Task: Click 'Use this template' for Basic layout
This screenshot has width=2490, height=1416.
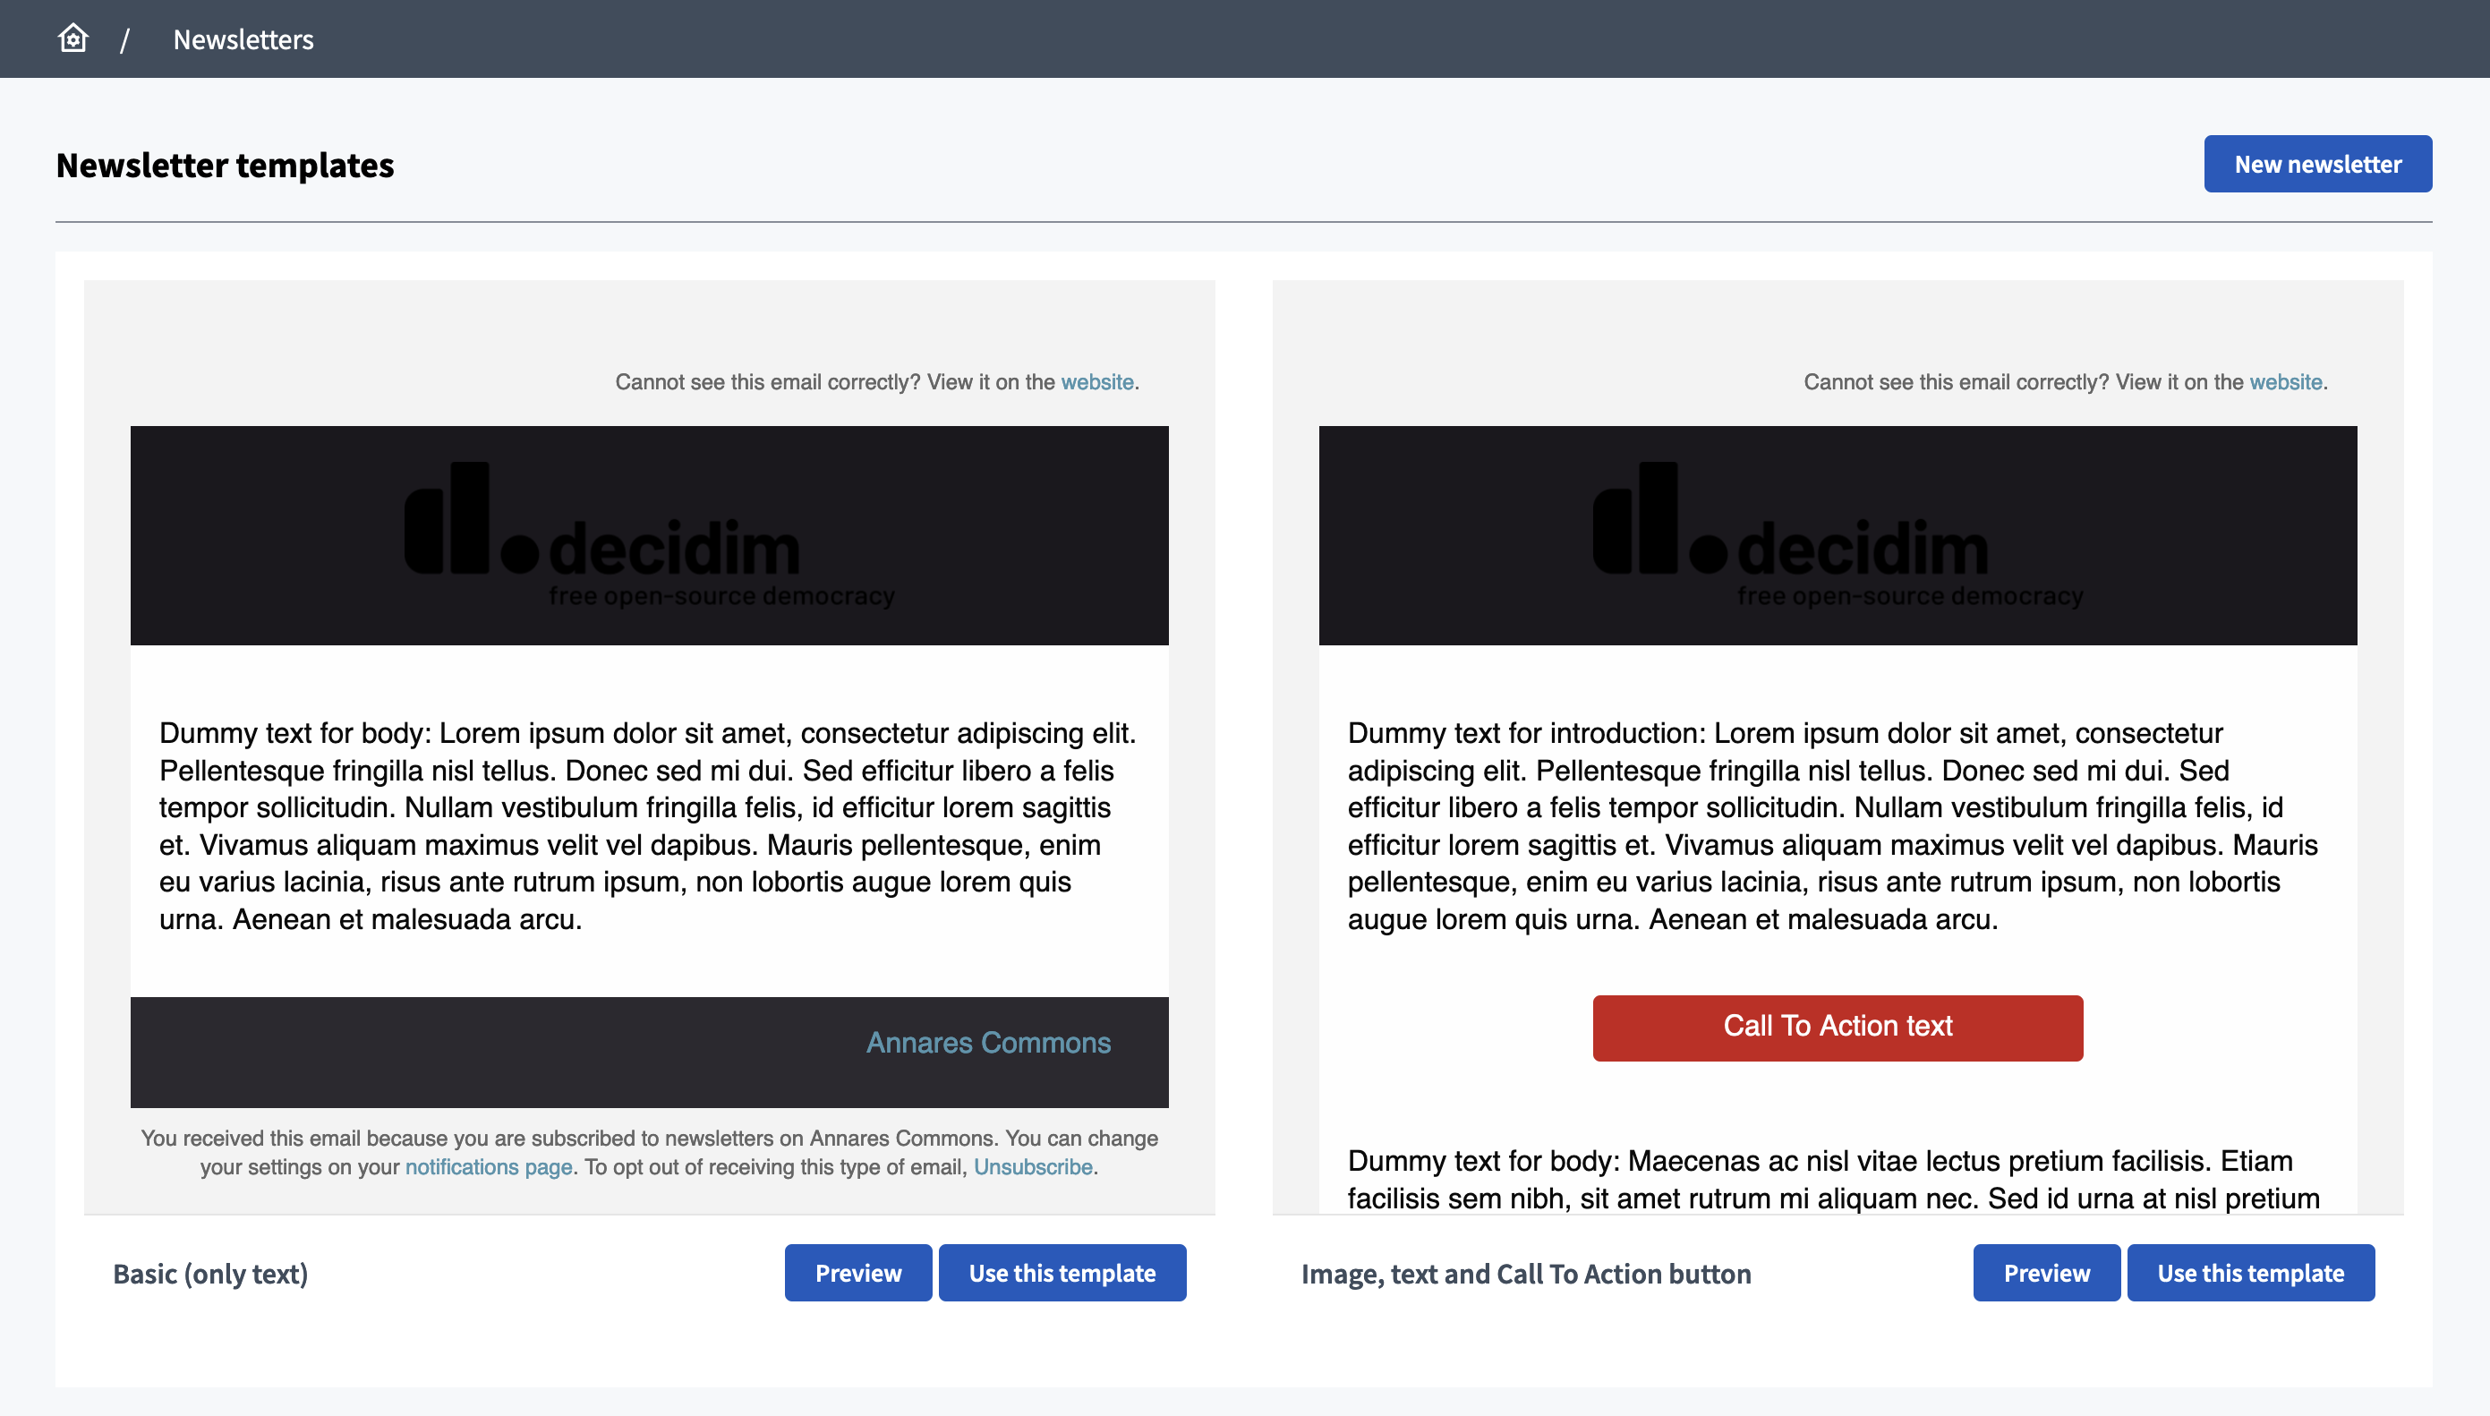Action: click(x=1062, y=1273)
